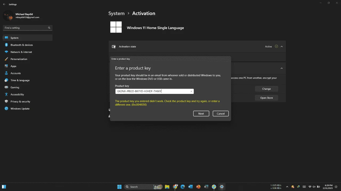Collapse the section above the Change button
Viewport: 341px width, 191px height.
pyautogui.click(x=282, y=68)
